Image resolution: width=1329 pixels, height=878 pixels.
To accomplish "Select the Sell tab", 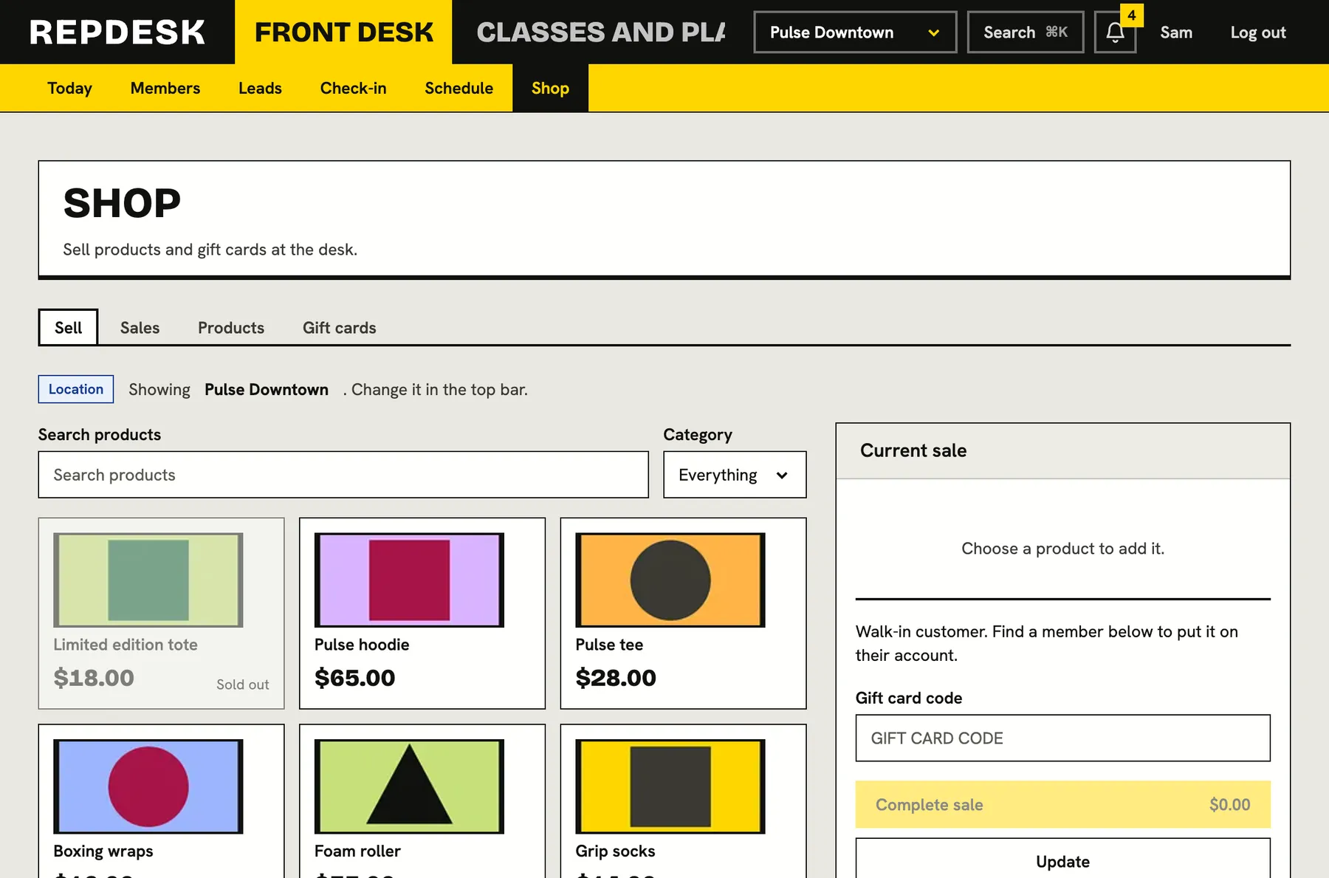I will coord(68,327).
